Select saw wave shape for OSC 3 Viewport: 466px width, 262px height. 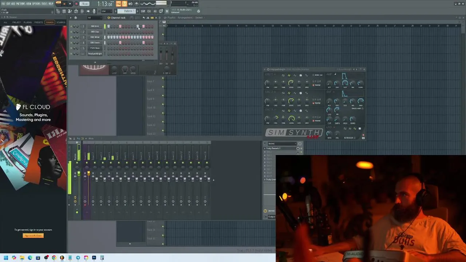point(289,111)
